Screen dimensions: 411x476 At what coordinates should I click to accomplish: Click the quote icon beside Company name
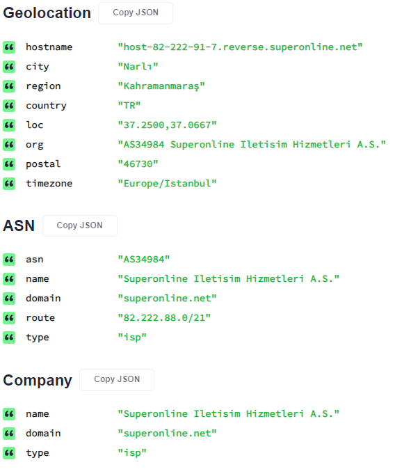(x=9, y=414)
